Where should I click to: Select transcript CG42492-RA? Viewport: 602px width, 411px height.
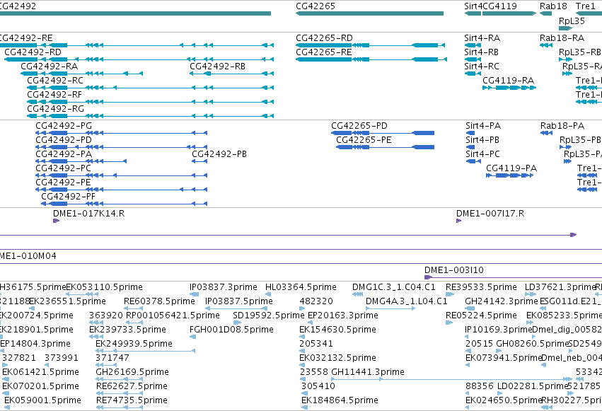coord(82,74)
